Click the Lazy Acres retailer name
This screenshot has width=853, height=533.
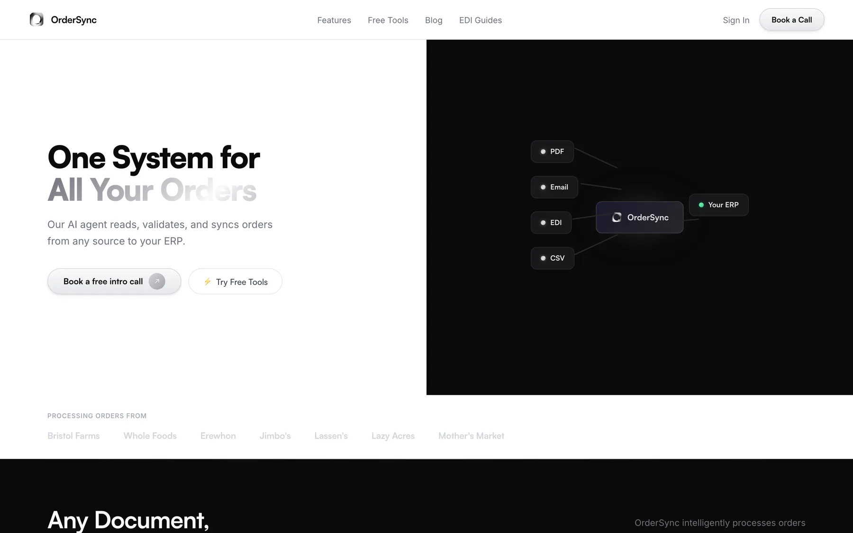point(393,436)
